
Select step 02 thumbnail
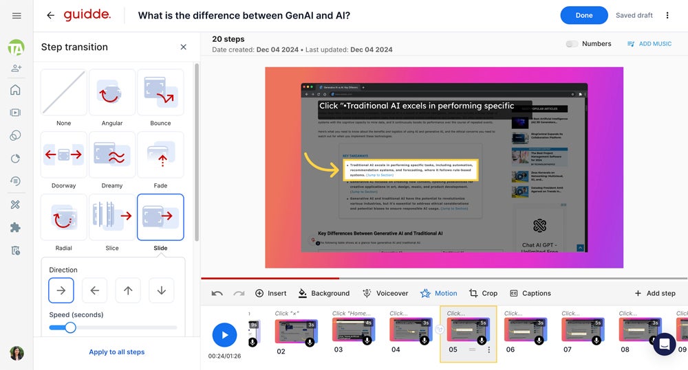click(296, 332)
